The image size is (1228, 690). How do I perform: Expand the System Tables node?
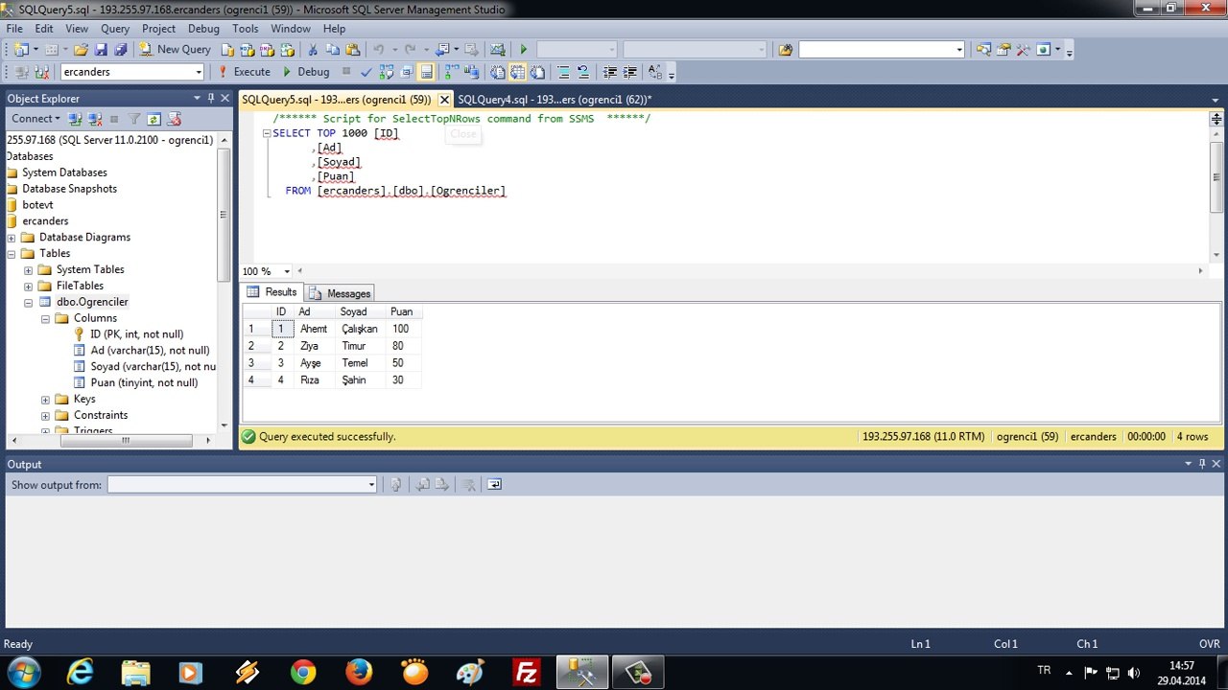[x=29, y=270]
